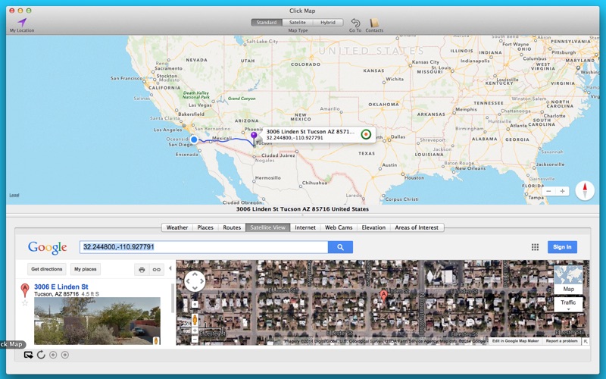Open the Routes tab
Screen dimensions: 606x379
(232, 227)
